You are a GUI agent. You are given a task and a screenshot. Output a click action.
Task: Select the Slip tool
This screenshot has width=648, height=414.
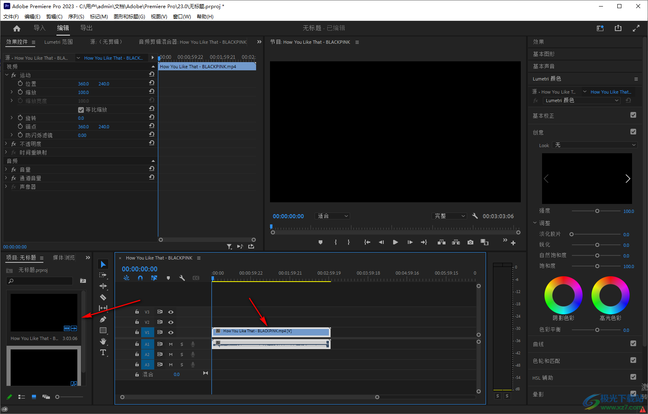[x=103, y=308]
